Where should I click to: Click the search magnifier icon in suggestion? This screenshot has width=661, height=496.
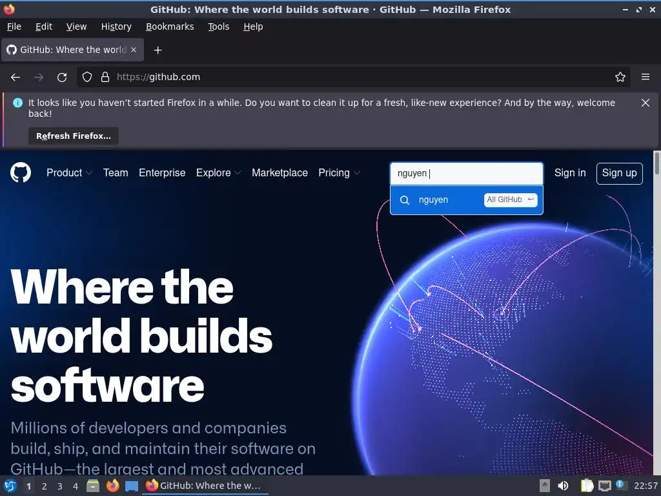pos(404,200)
